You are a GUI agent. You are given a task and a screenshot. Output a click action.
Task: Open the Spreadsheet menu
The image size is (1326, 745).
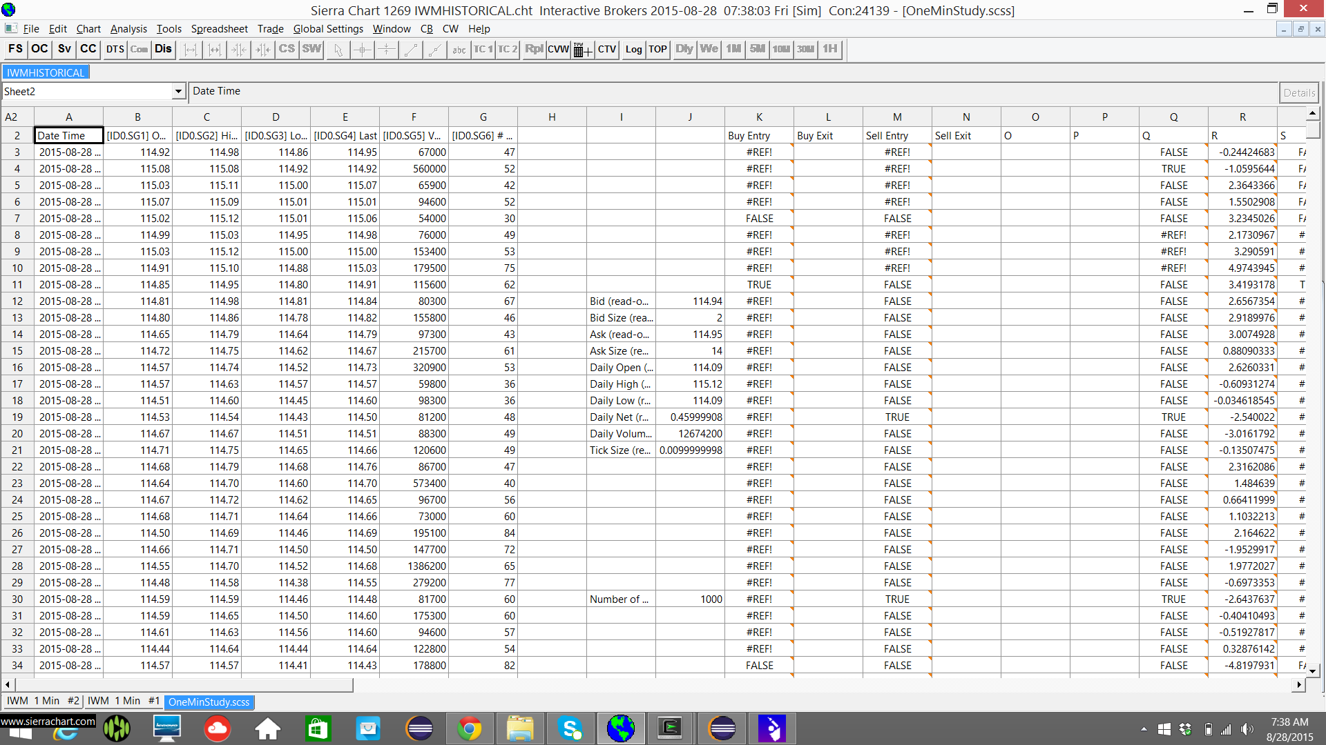pos(219,29)
